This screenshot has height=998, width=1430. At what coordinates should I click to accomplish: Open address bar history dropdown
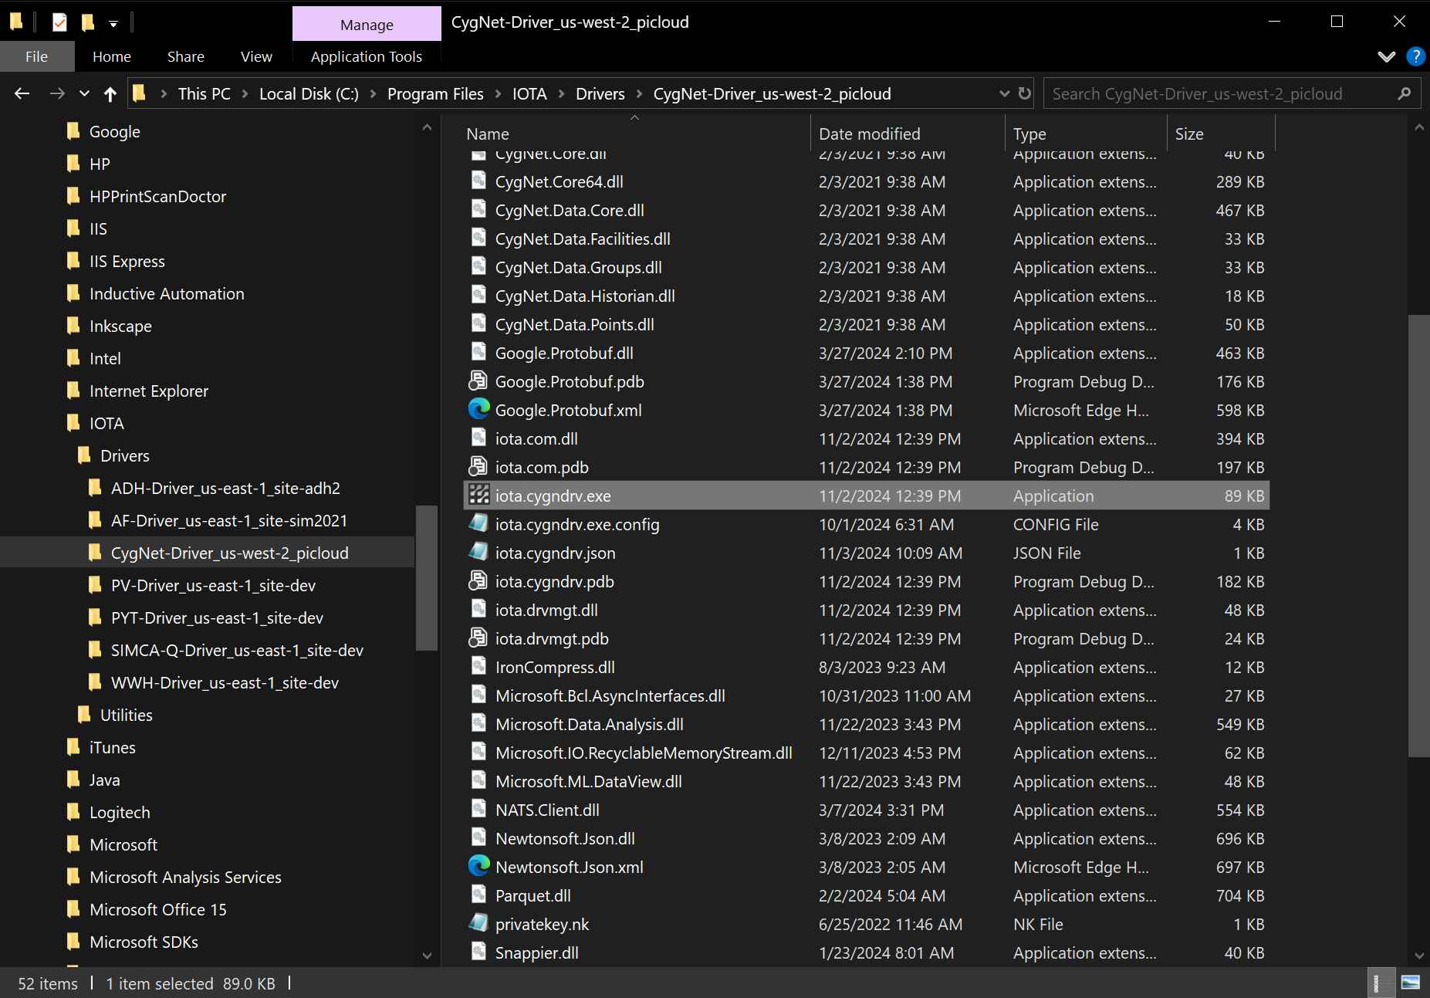pos(1004,93)
